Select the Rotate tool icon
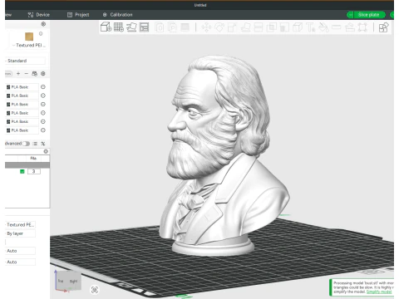399x299 pixels. (219, 27)
